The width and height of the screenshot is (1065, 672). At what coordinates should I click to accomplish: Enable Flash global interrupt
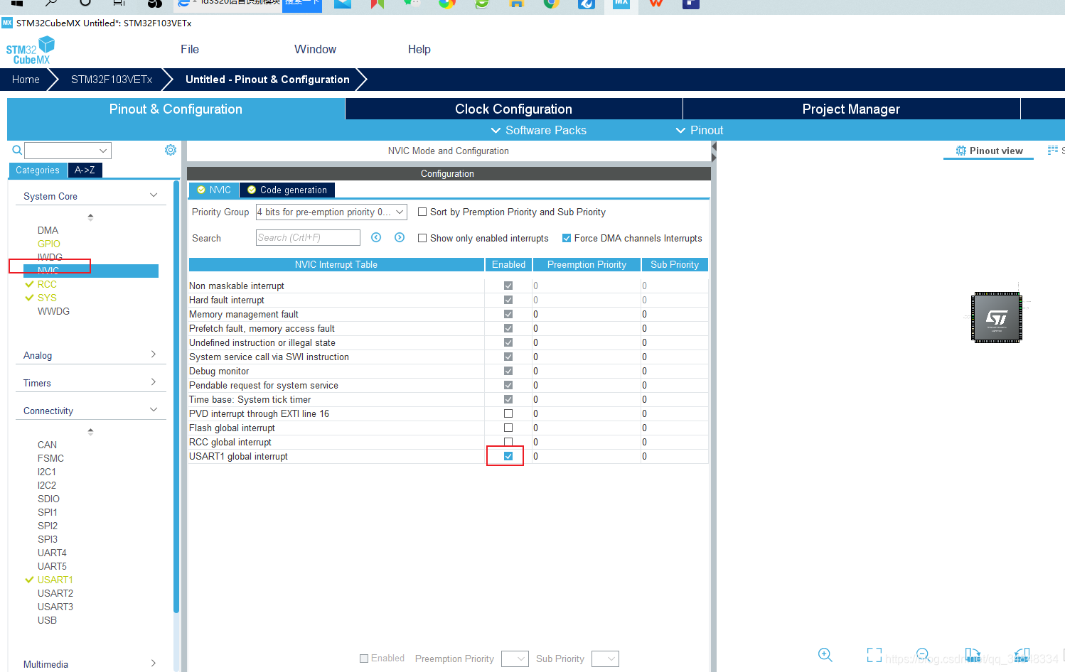(508, 428)
